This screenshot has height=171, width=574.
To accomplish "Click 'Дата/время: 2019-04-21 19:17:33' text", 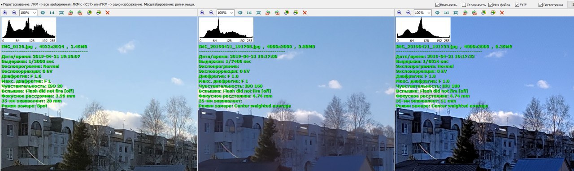I will [435, 56].
